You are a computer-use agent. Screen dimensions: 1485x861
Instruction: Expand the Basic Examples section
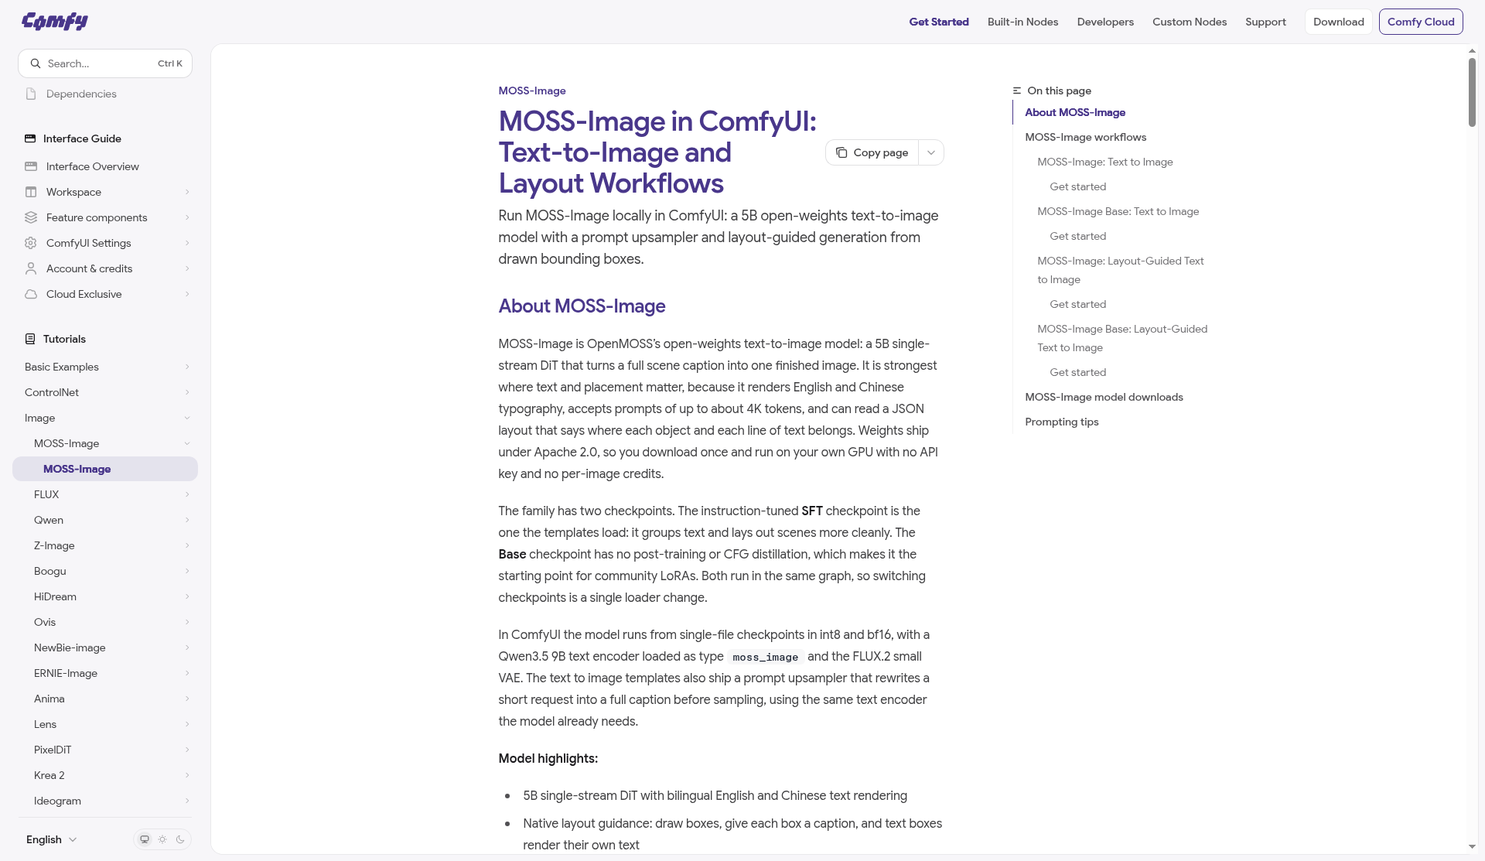coord(105,367)
